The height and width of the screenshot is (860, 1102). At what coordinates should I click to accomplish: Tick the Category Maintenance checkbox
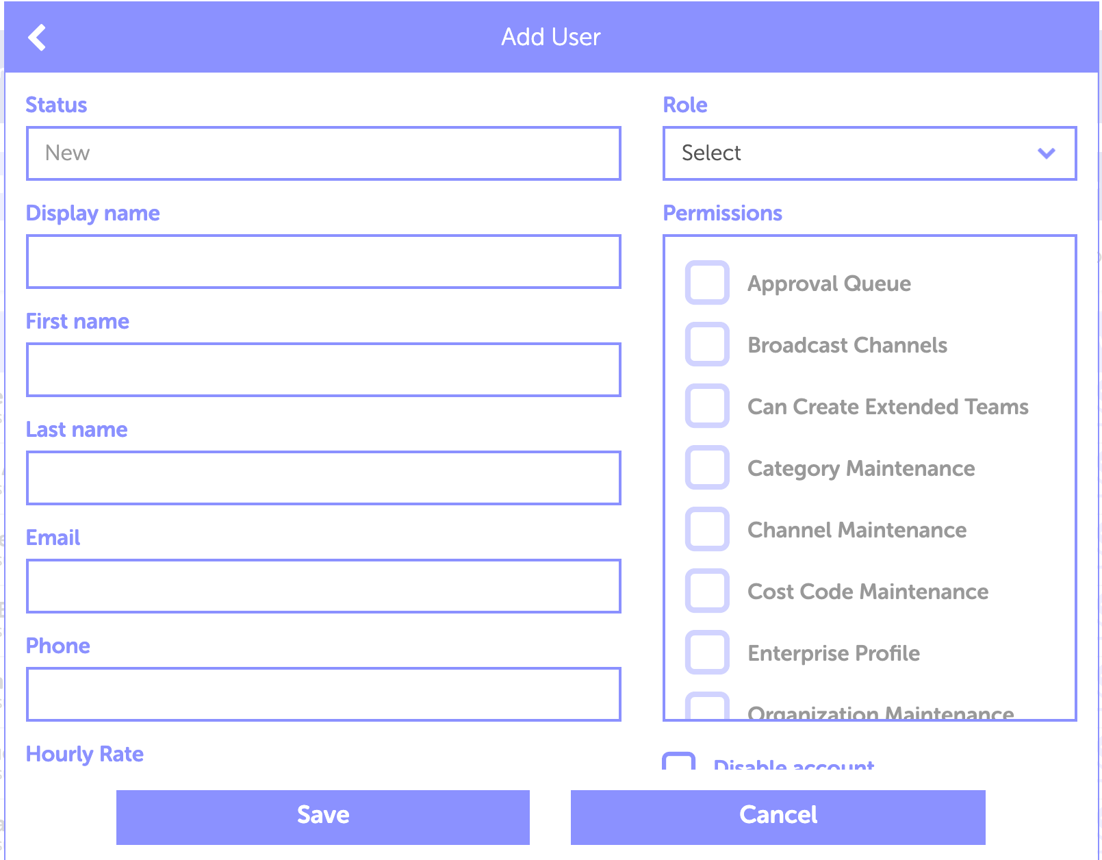pos(707,467)
